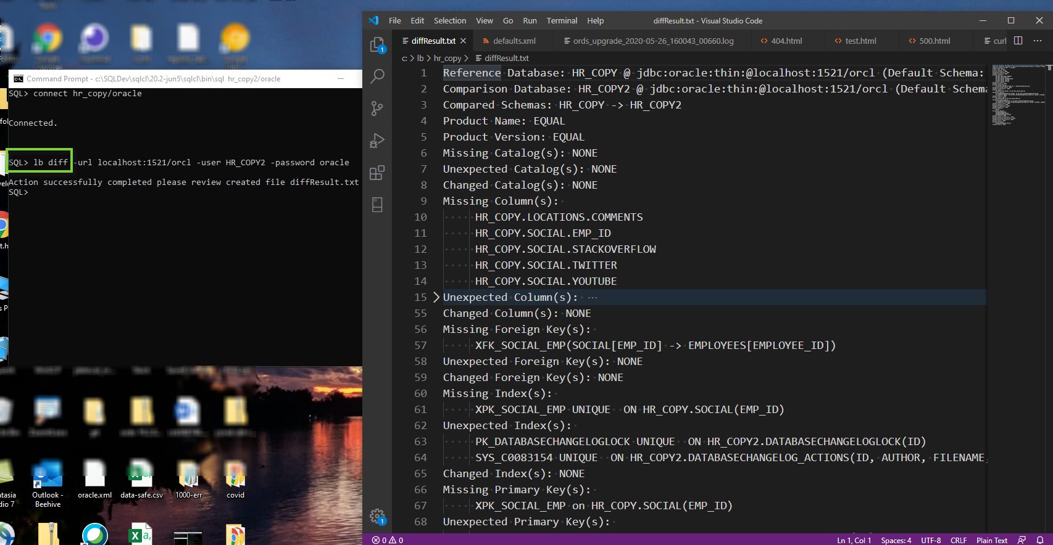Select the 1000-err desktop icon
Image resolution: width=1053 pixels, height=545 pixels.
[x=188, y=479]
